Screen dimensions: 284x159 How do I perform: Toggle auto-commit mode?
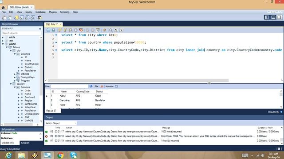pyautogui.click(x=98, y=30)
